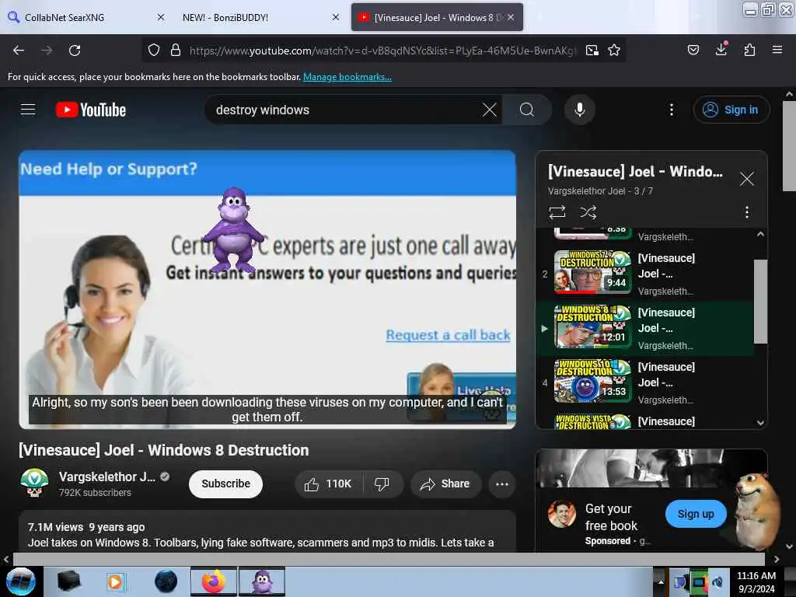Click Sign up on the sponsored ad
This screenshot has width=796, height=597.
pos(696,514)
